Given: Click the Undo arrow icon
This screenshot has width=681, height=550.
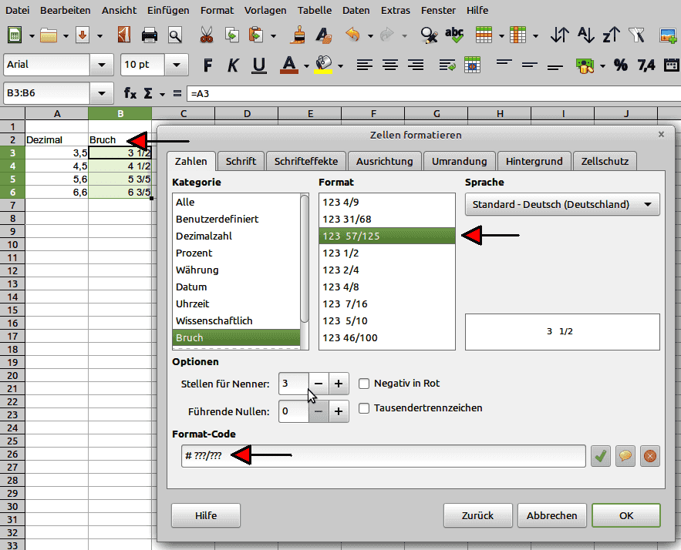Looking at the screenshot, I should (353, 35).
